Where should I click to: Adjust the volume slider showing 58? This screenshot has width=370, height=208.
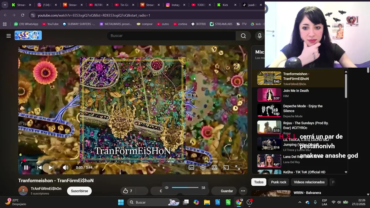pyautogui.click(x=185, y=188)
